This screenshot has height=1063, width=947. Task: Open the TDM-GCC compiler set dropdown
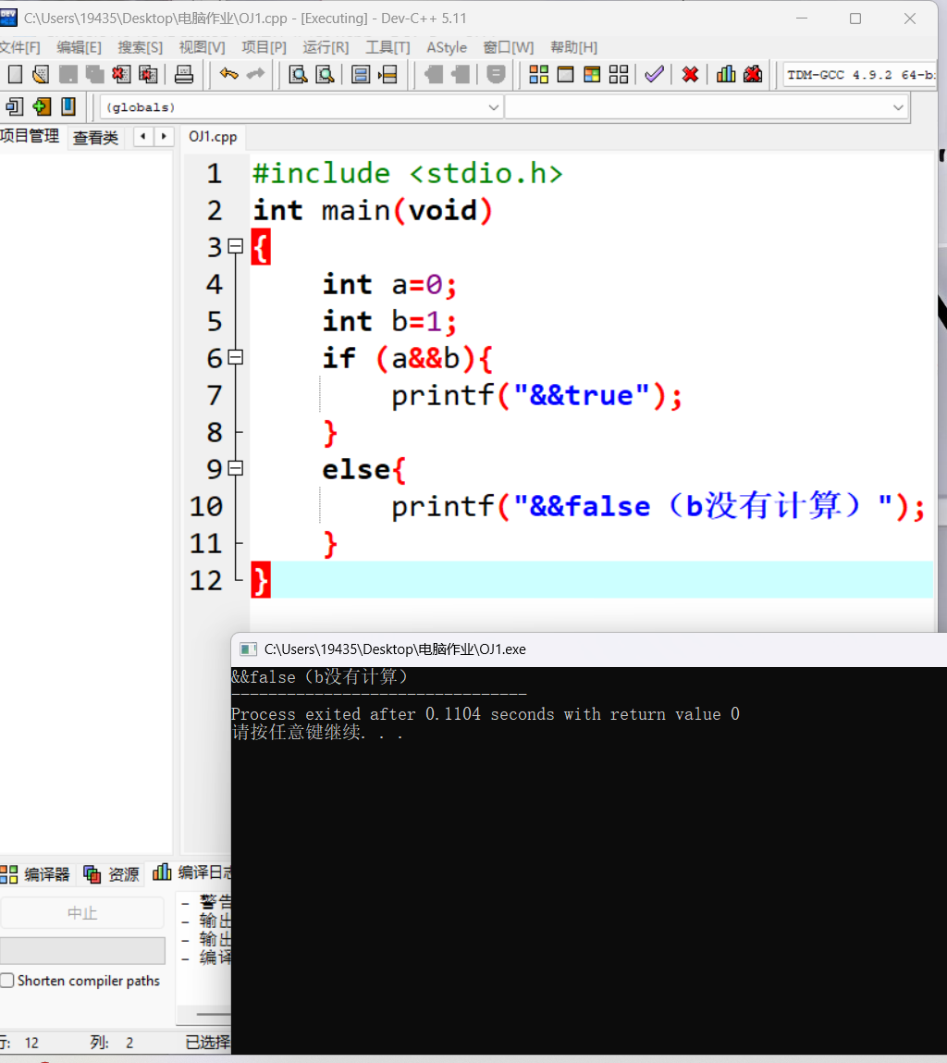pos(859,75)
